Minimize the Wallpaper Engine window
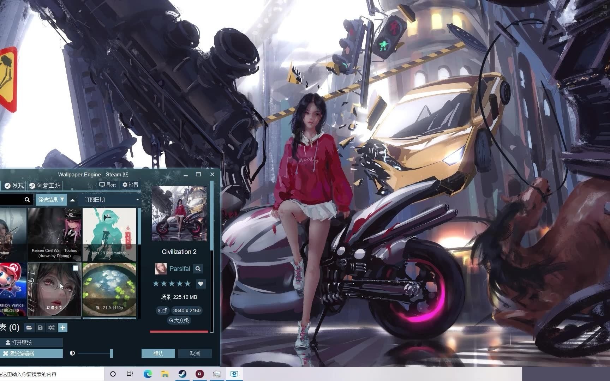 click(186, 174)
